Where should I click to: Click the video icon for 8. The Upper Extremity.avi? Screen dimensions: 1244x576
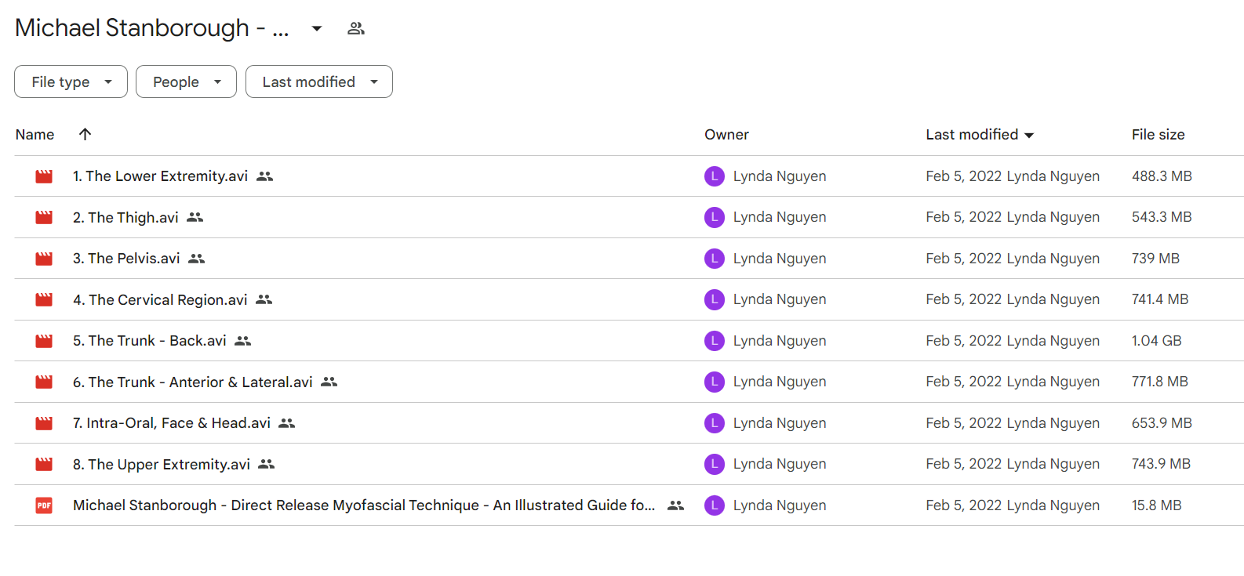pyautogui.click(x=44, y=464)
